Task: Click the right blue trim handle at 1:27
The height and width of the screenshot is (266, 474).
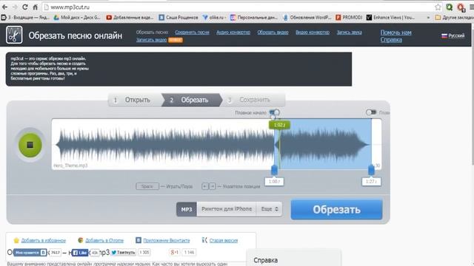Action: tap(371, 170)
